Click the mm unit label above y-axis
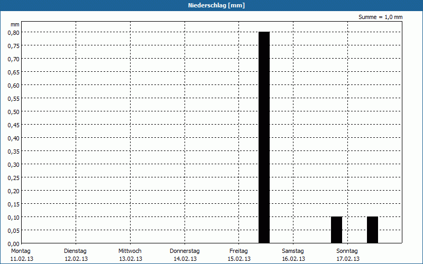 15,24
